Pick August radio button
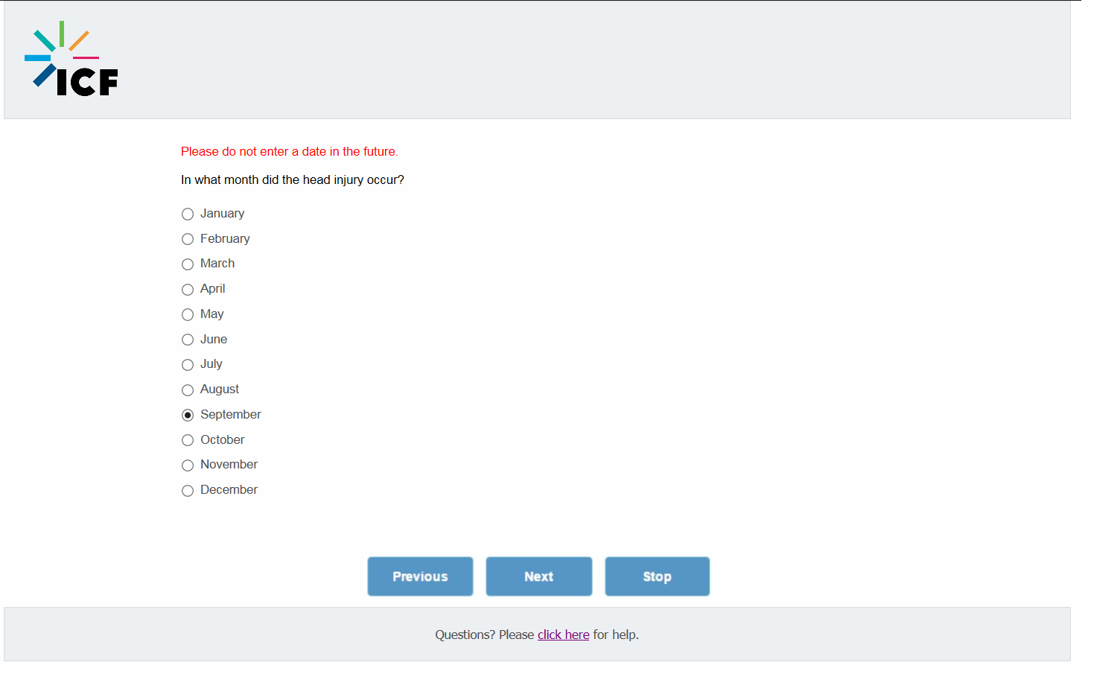1094x677 pixels. pos(188,390)
